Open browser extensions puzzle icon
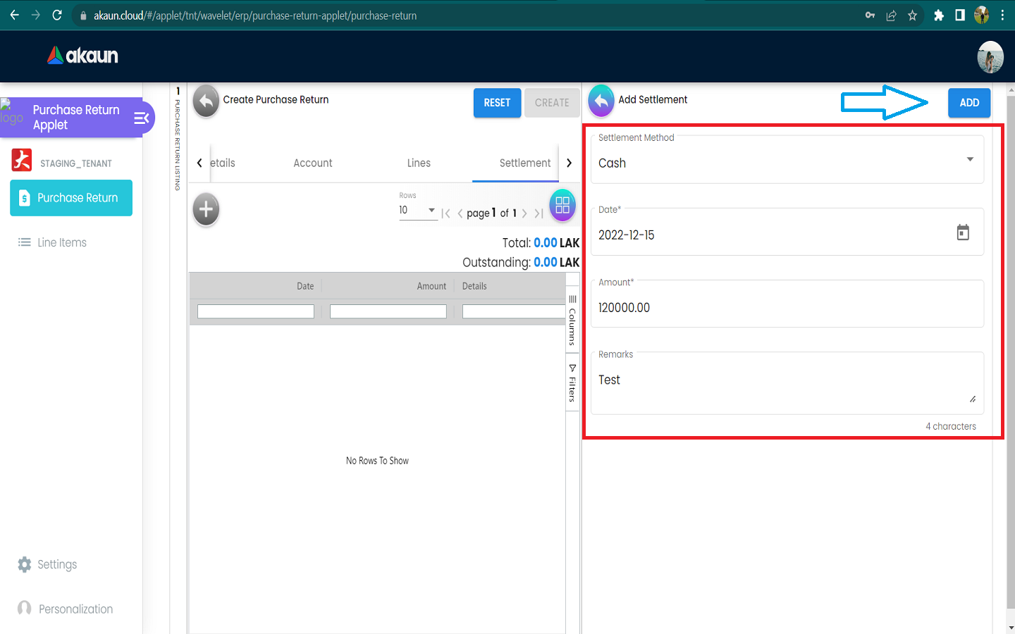The image size is (1015, 634). click(x=939, y=15)
